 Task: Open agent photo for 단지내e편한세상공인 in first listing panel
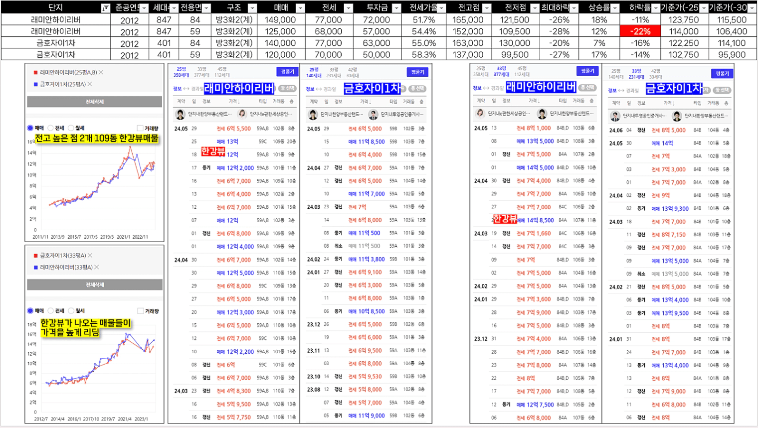242,115
